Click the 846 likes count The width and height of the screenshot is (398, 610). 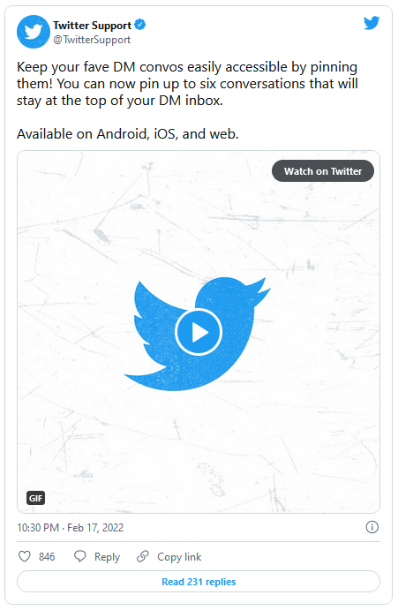click(47, 557)
